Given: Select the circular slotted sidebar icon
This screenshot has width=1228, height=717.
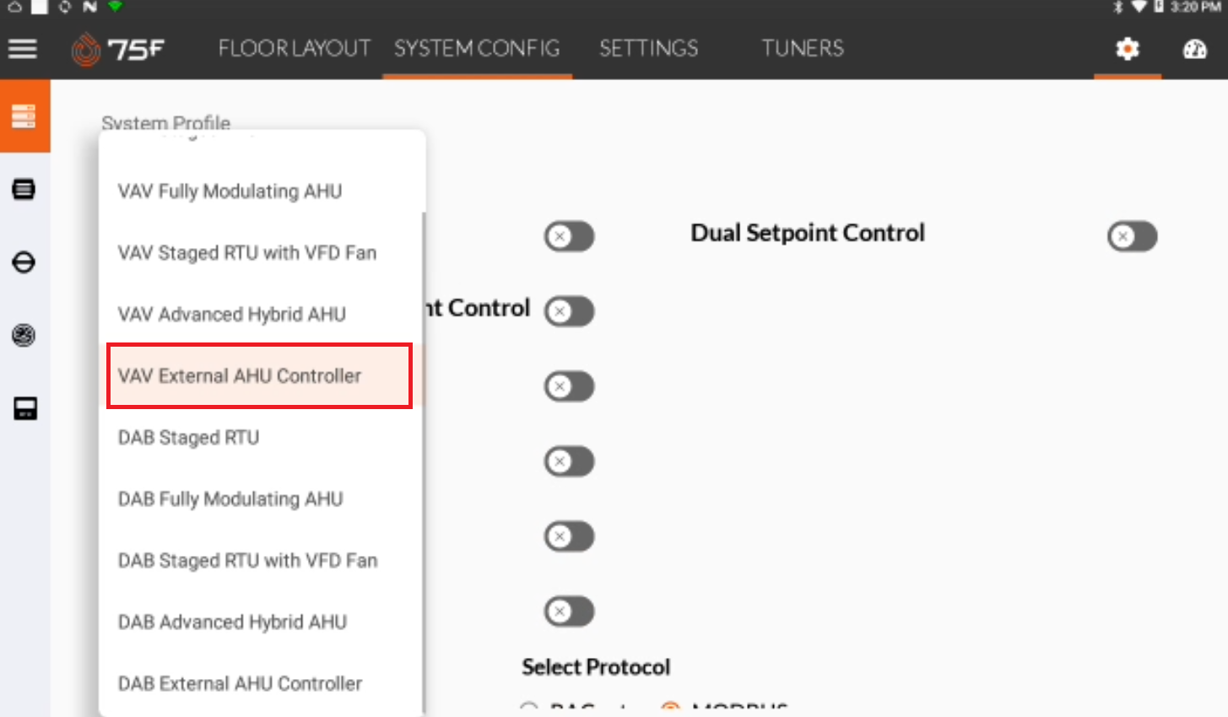Looking at the screenshot, I should [24, 262].
